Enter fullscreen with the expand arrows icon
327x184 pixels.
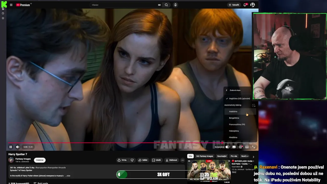[x=253, y=147]
